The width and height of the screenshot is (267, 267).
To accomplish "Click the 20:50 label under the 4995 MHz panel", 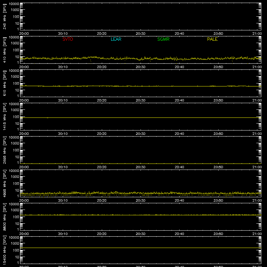I will coord(218,201).
